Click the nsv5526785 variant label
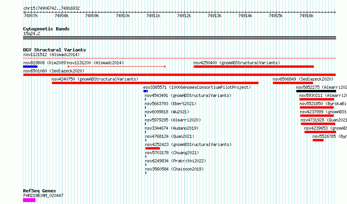347x204 pixels. point(330,136)
